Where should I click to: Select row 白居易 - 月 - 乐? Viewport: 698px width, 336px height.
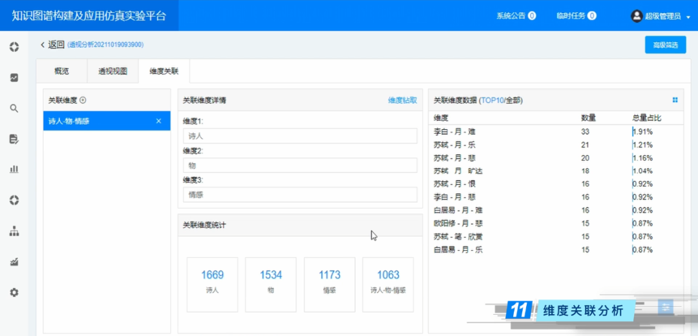(556, 249)
